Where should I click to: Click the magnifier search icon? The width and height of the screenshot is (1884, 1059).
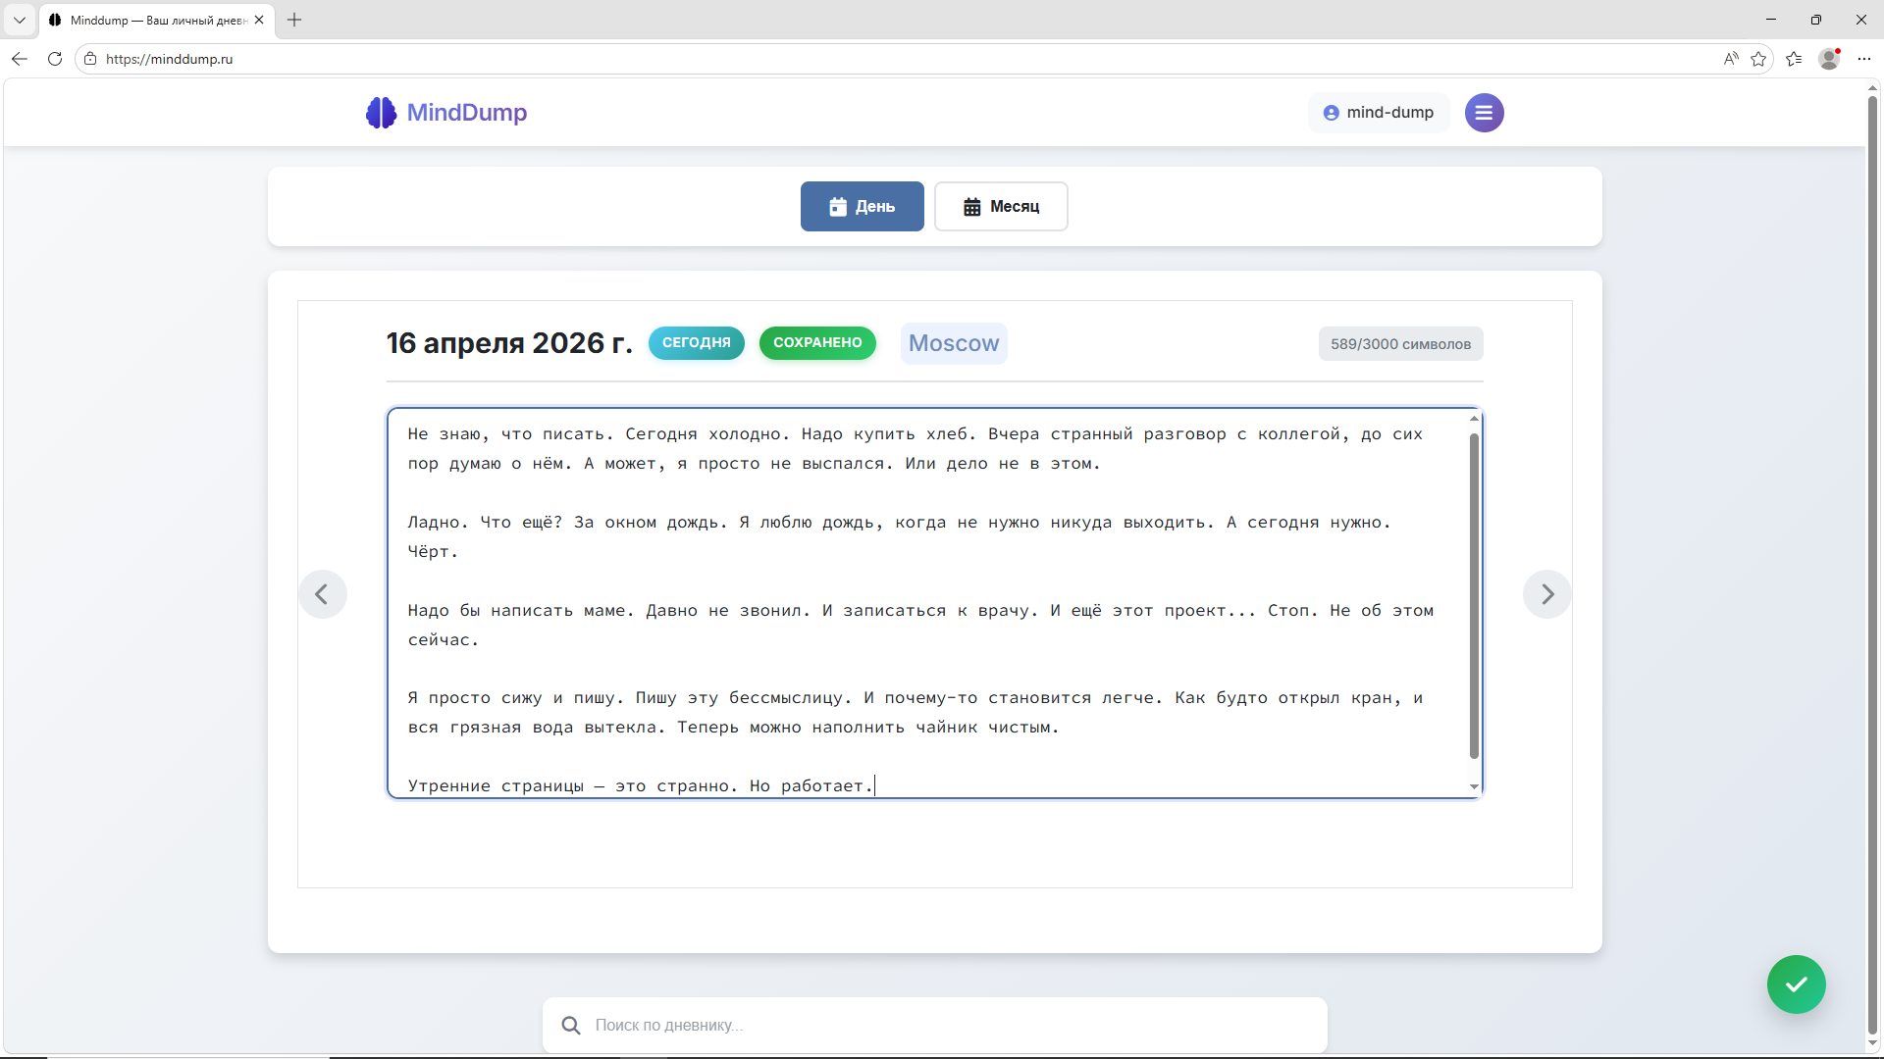coord(571,1025)
